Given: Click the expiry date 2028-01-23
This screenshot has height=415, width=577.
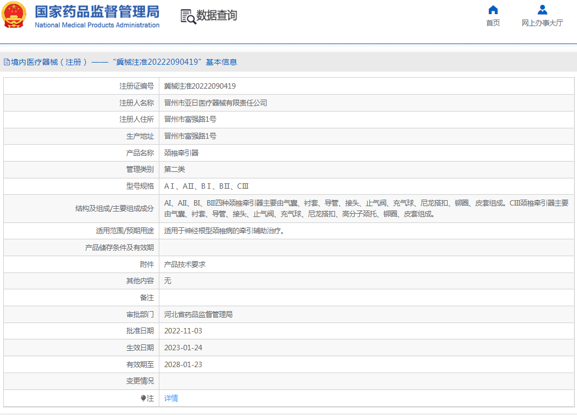Looking at the screenshot, I should [x=183, y=364].
